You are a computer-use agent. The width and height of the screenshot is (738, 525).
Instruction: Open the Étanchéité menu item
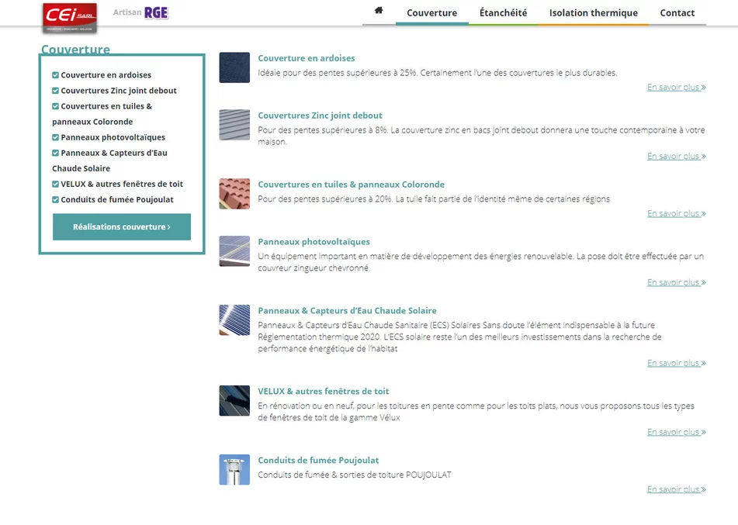point(503,13)
